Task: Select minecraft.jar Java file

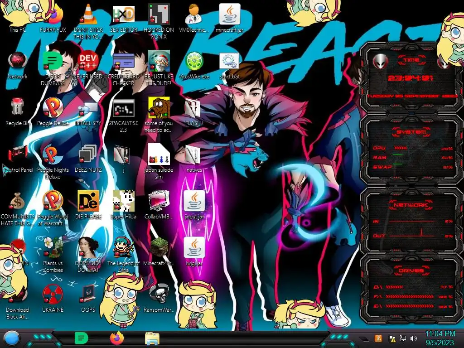Action: tap(230, 18)
